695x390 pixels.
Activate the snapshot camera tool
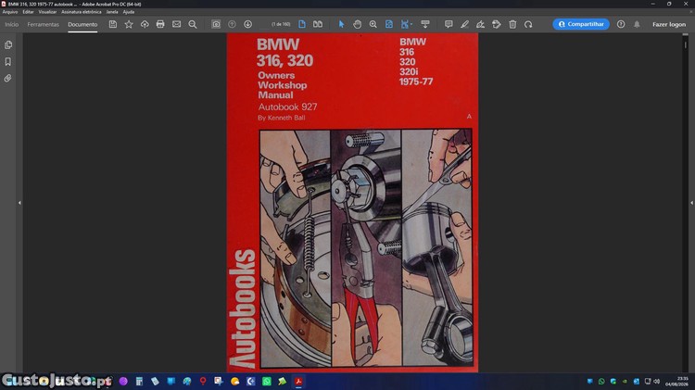216,24
